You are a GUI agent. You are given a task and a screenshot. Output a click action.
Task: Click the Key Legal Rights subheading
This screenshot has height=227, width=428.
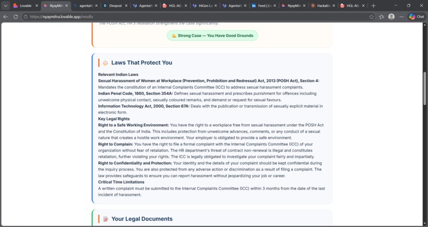[114, 119]
